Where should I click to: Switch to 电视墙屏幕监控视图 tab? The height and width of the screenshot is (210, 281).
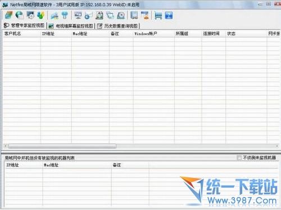coord(71,26)
